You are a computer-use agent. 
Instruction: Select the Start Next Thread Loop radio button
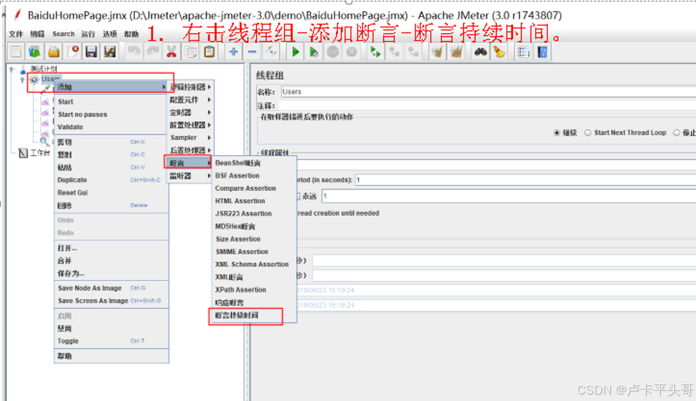588,133
